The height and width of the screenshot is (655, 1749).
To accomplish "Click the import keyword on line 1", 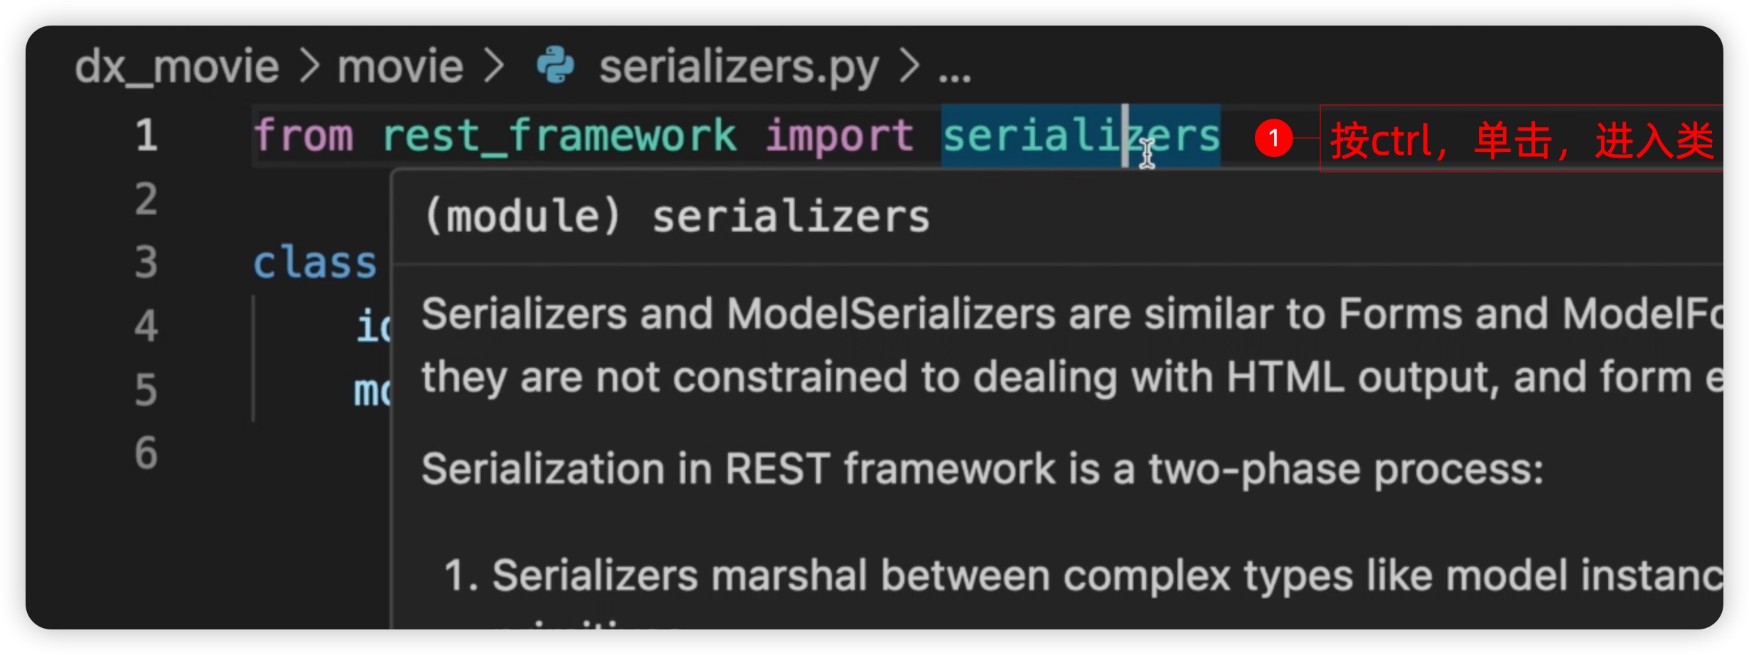I will 839,136.
